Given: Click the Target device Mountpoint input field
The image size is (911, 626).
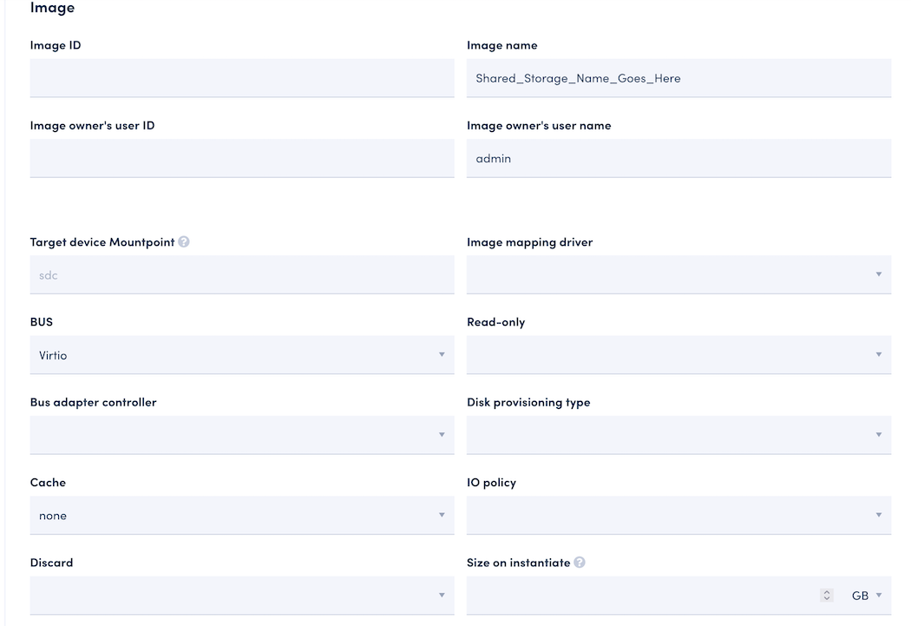Looking at the screenshot, I should [x=241, y=274].
